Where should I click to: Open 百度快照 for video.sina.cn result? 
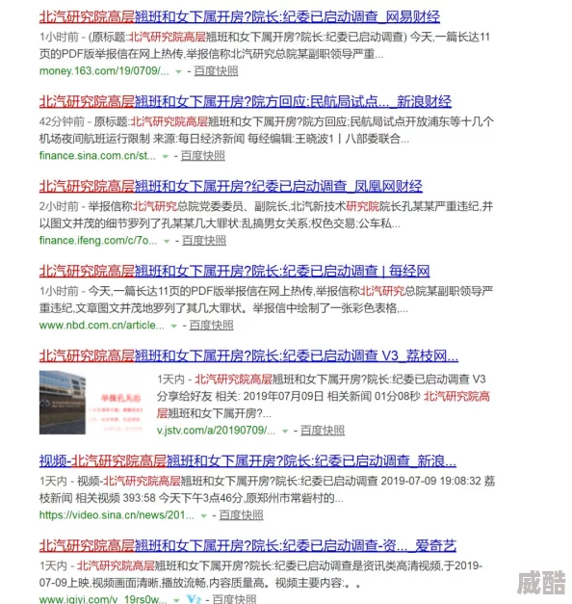tap(241, 515)
